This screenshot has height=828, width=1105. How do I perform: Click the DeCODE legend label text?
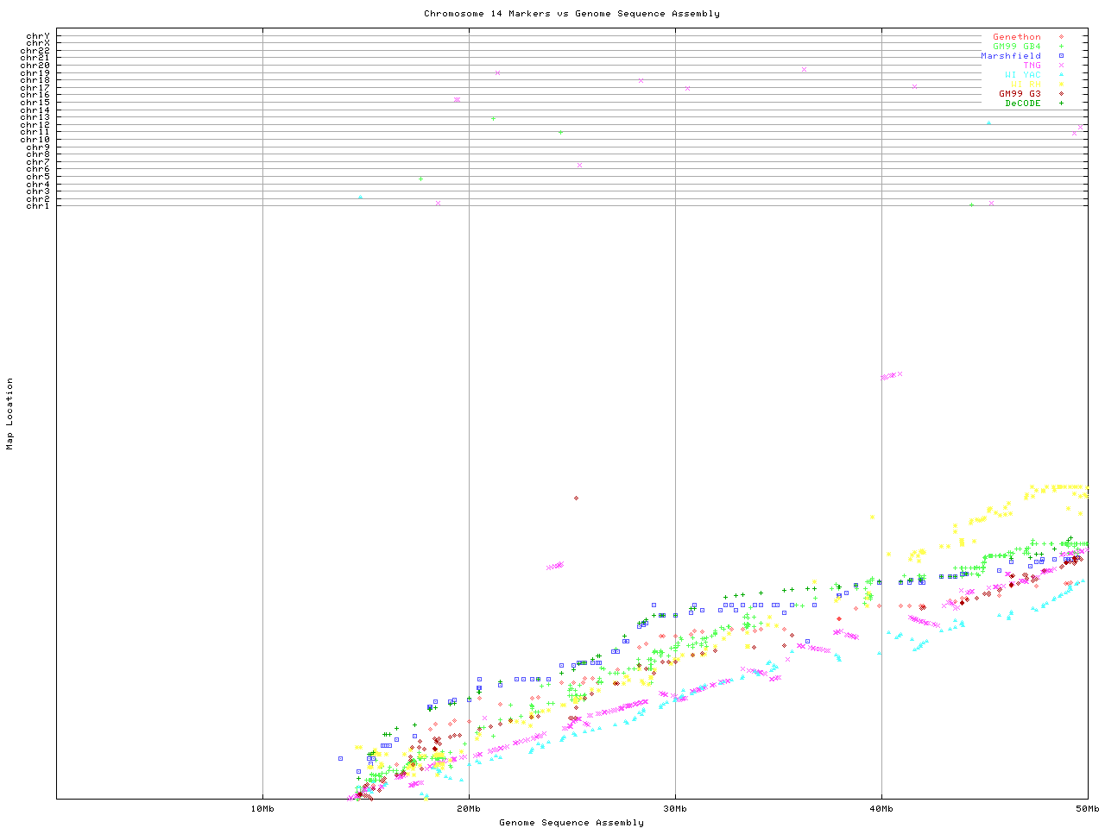[1023, 103]
